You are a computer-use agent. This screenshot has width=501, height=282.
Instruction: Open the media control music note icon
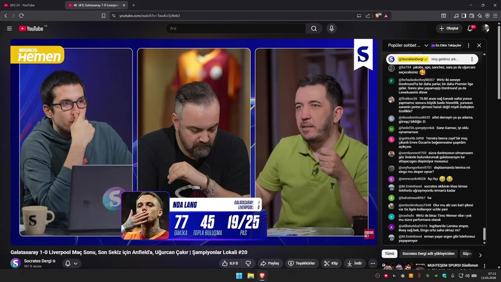(x=456, y=16)
